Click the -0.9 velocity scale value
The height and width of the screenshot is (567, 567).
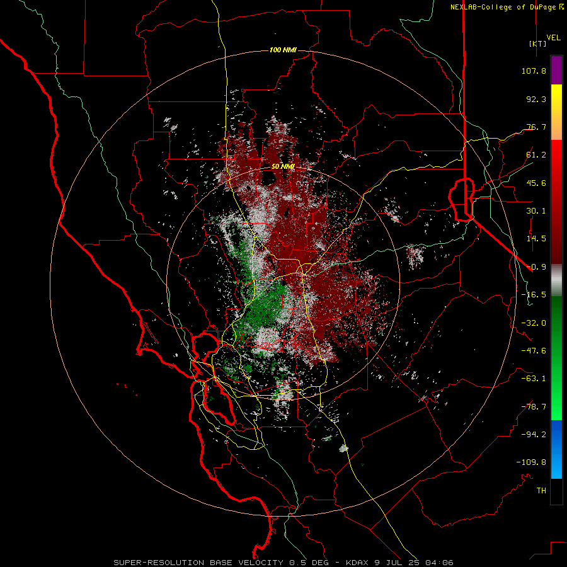point(536,267)
